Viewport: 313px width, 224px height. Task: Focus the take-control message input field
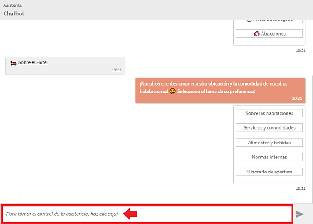tap(147, 214)
